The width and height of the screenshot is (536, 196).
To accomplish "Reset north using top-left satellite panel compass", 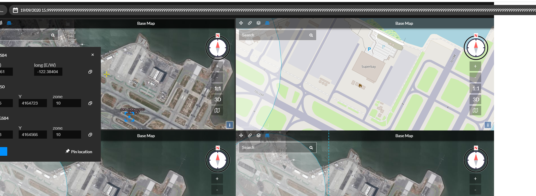I will pos(217,47).
